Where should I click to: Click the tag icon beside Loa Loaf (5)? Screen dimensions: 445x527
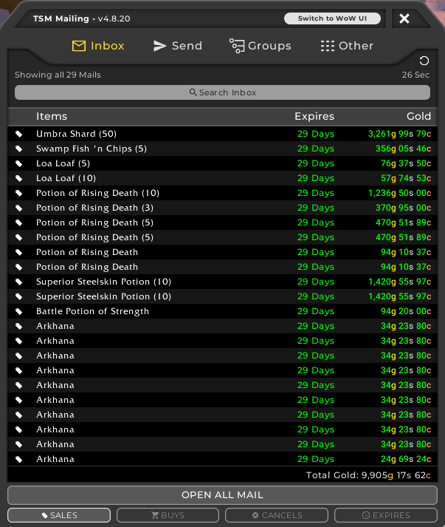point(19,163)
